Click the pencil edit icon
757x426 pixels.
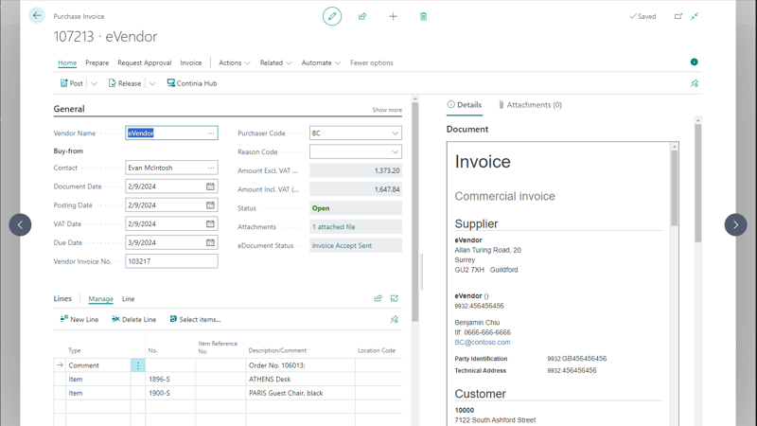coord(332,16)
